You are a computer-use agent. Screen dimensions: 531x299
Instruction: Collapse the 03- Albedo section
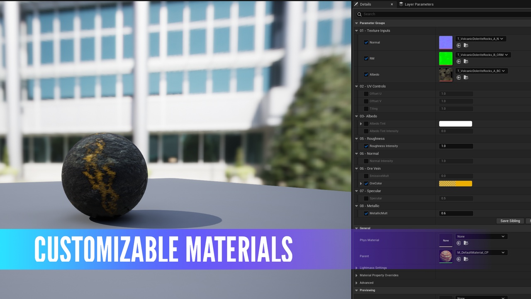356,116
